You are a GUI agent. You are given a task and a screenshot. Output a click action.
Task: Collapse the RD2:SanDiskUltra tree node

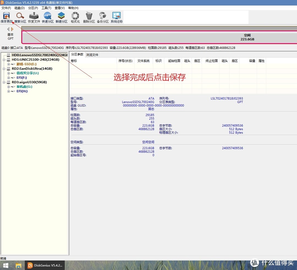pos(4,69)
